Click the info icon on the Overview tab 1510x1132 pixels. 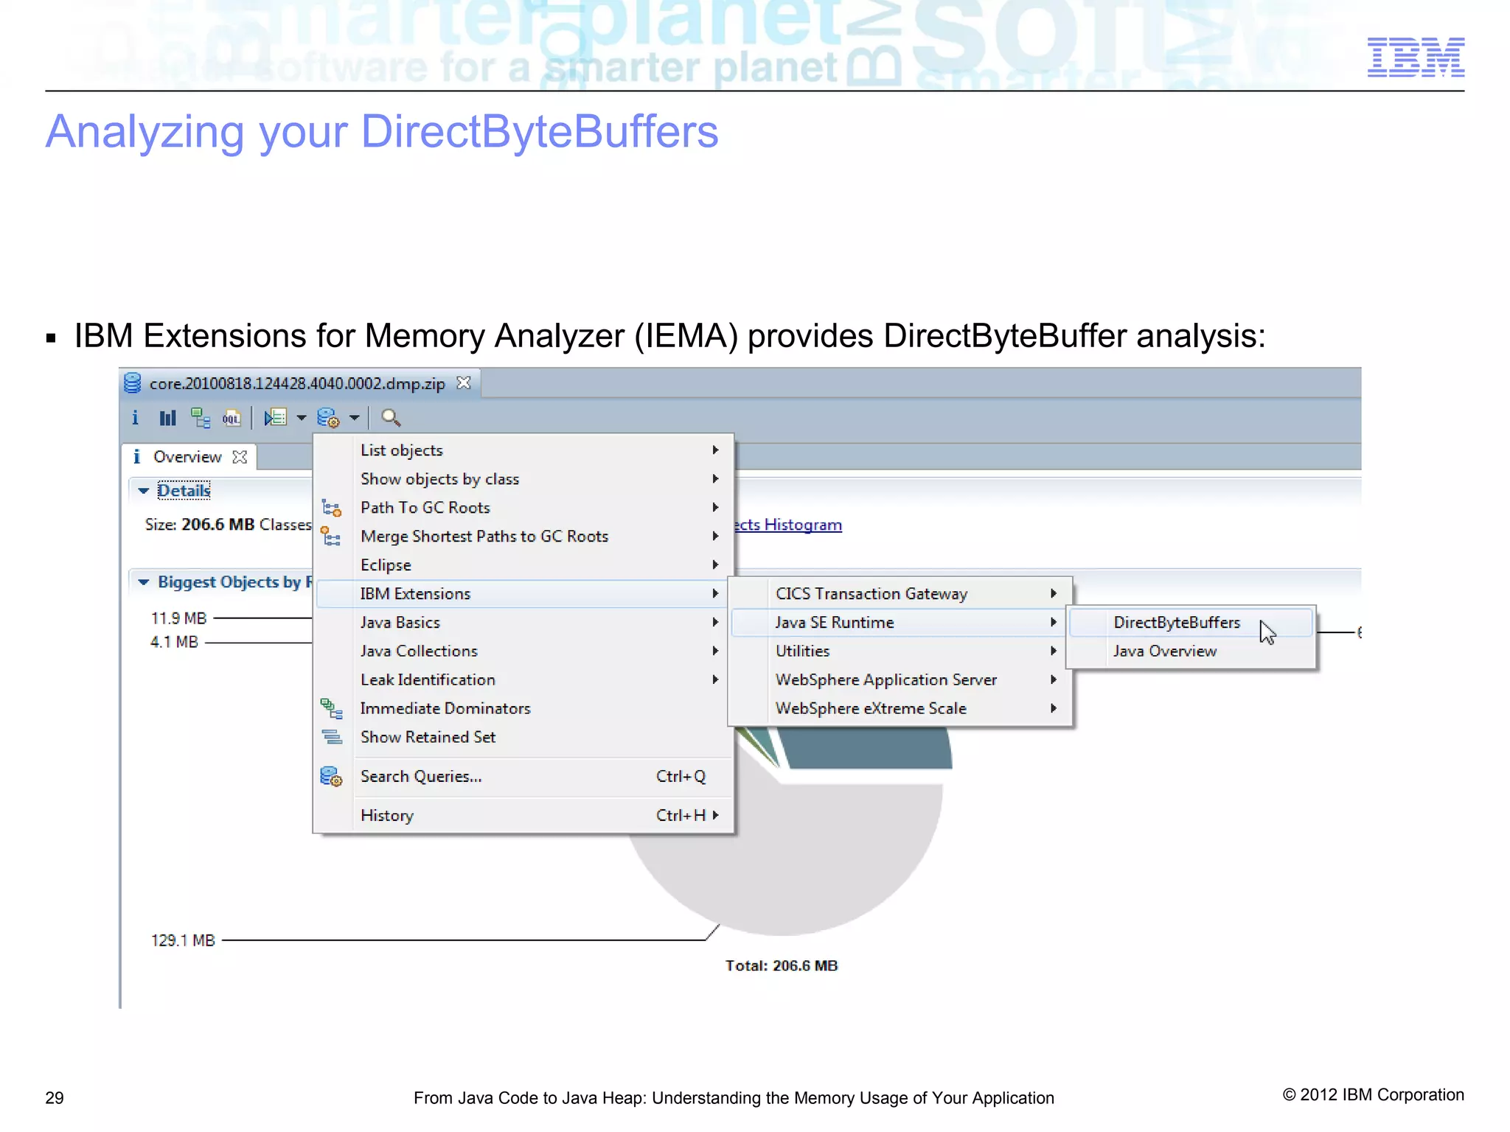[x=136, y=457]
